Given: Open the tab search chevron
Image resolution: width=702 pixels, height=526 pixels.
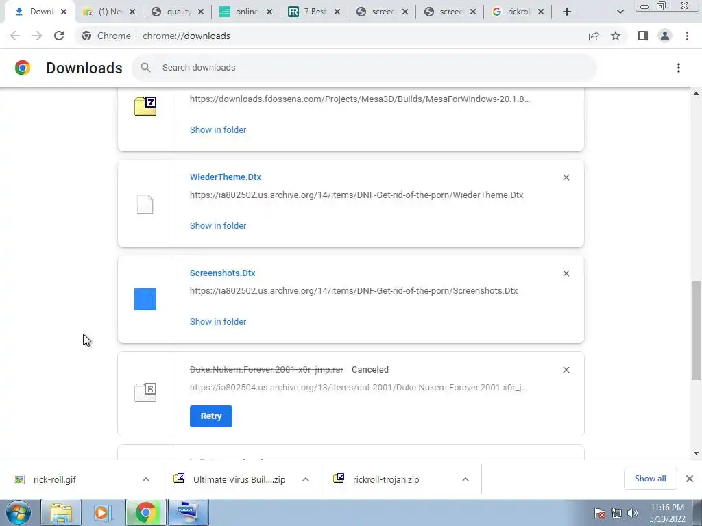Looking at the screenshot, I should [x=620, y=12].
